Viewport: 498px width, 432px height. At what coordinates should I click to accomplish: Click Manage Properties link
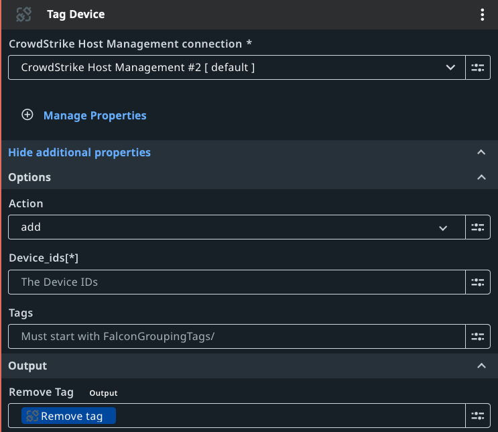(95, 115)
